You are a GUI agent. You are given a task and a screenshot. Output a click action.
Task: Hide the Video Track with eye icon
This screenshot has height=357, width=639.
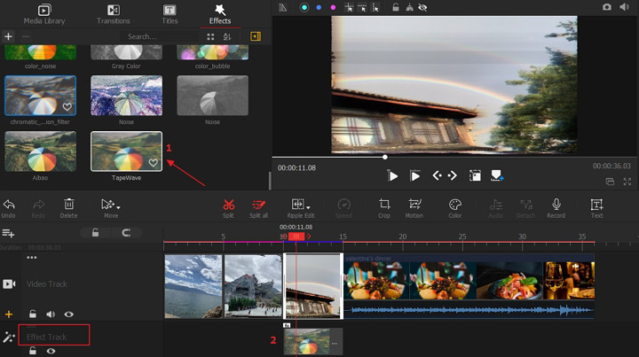click(x=68, y=314)
